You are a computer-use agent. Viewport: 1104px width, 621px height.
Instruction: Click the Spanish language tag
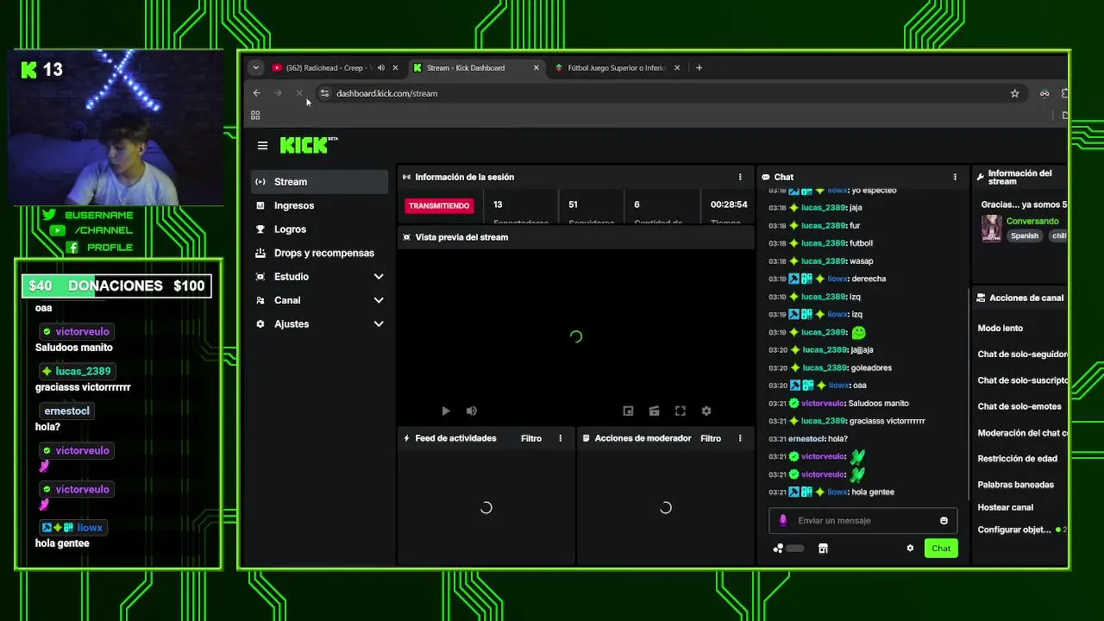tap(1025, 235)
